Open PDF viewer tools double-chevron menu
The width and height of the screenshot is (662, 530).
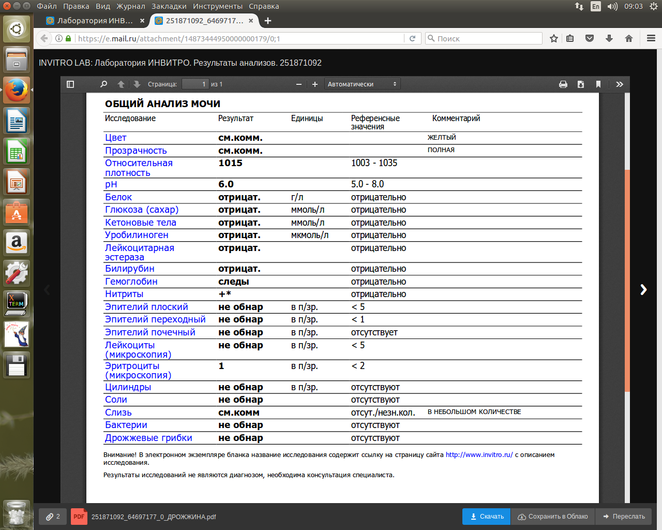(x=620, y=84)
